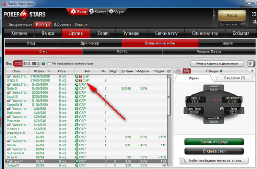Switch Paloque II panel to list view icon
Image resolution: width=257 pixels, height=169 pixels.
pos(179,71)
